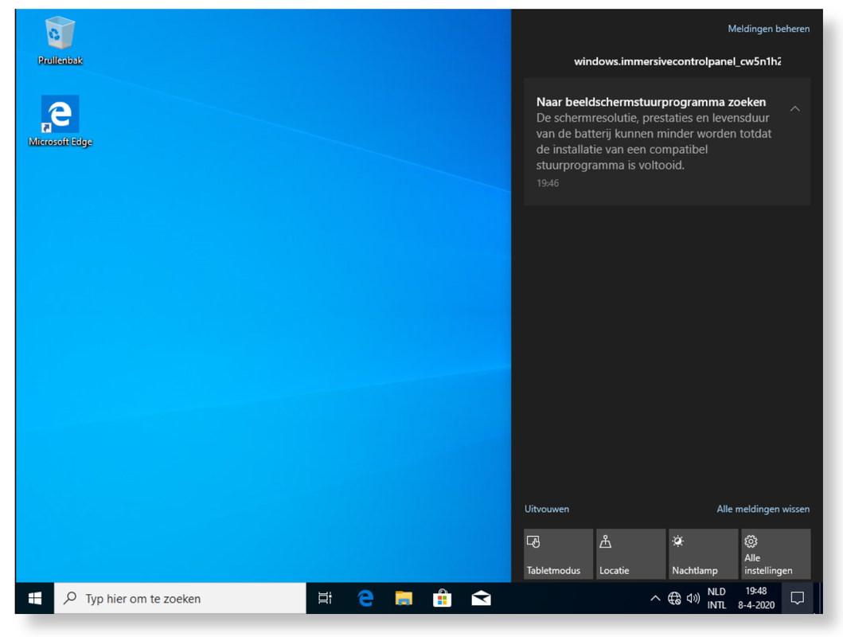This screenshot has width=843, height=637.
Task: Click the 'Typ hier om te zoeken' search box
Action: tap(180, 598)
